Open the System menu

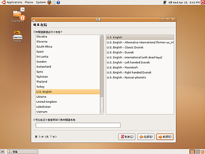(x=41, y=2)
